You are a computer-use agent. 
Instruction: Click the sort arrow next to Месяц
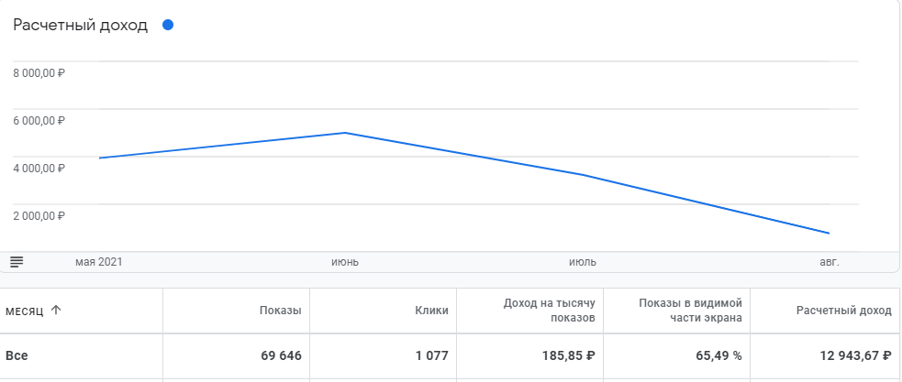coord(56,310)
